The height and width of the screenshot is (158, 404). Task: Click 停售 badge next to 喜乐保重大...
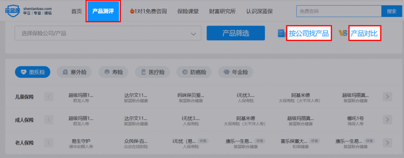point(315,141)
